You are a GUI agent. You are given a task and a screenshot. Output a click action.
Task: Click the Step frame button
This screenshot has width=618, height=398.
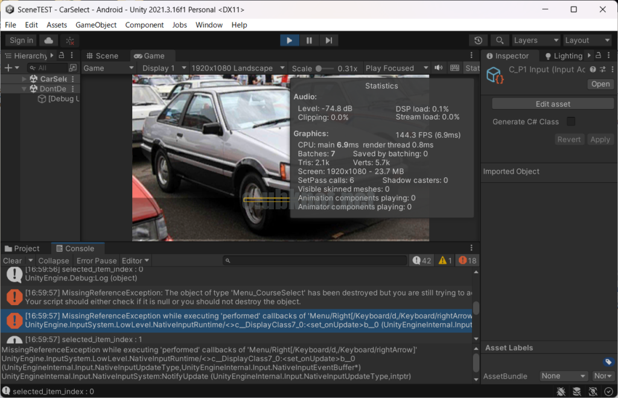pyautogui.click(x=328, y=40)
